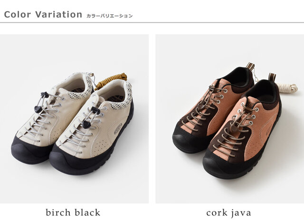Click the cream spare lace coil

[x=288, y=88]
